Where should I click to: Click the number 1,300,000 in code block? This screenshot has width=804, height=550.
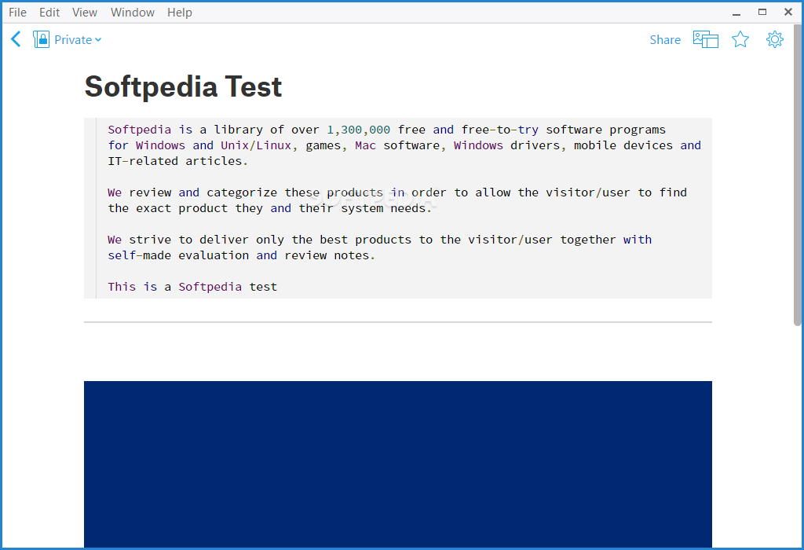point(358,130)
